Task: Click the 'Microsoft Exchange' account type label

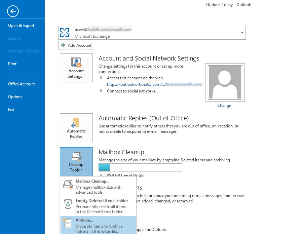Action: [x=92, y=36]
